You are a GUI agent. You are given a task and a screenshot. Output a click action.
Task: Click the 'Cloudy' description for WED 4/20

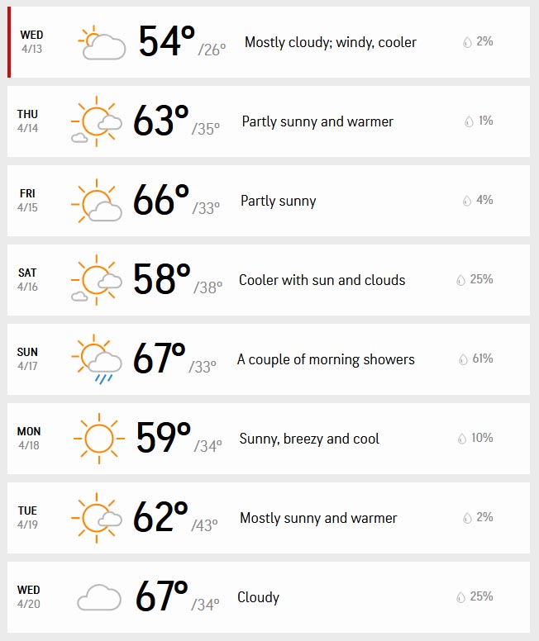click(x=258, y=597)
